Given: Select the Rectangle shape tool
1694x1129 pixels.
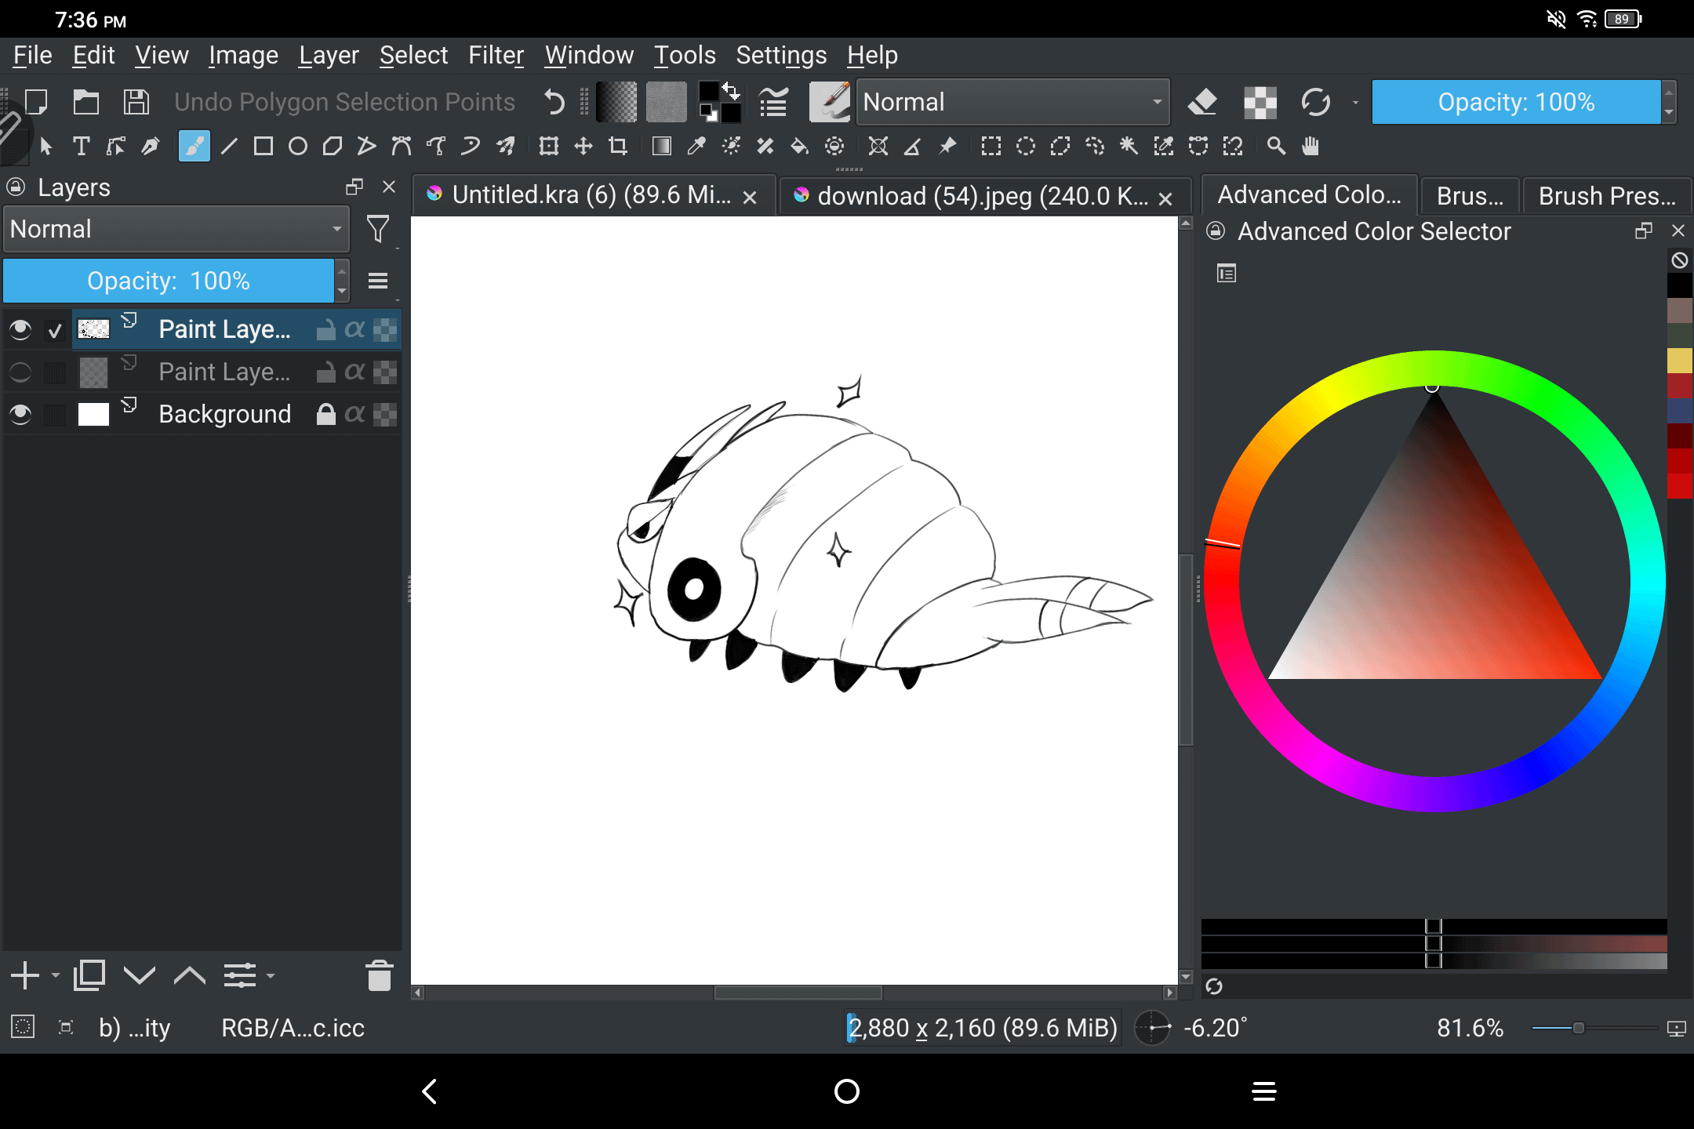Looking at the screenshot, I should (x=264, y=147).
